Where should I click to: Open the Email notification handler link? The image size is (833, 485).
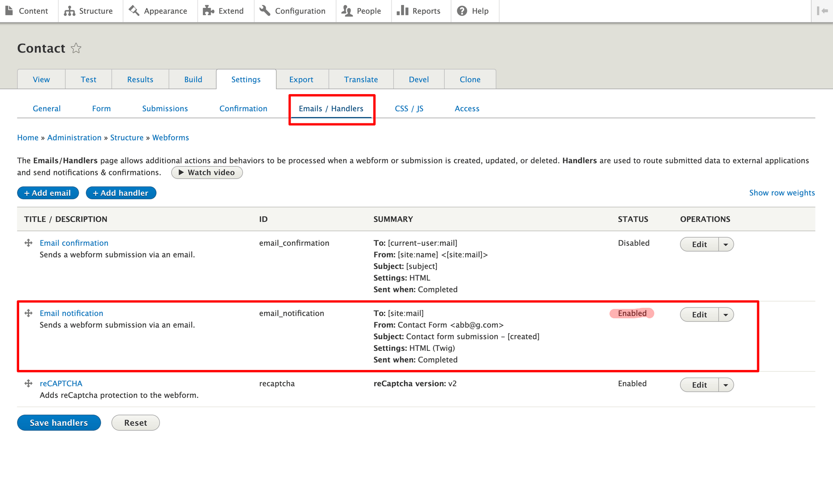[x=71, y=313]
